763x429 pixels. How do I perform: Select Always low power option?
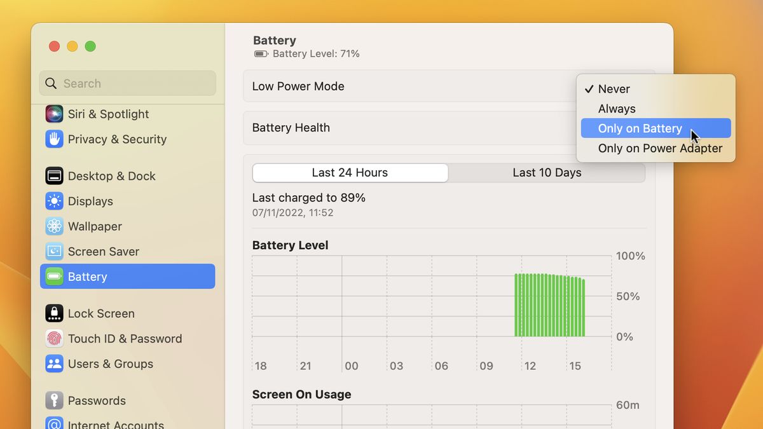tap(616, 109)
